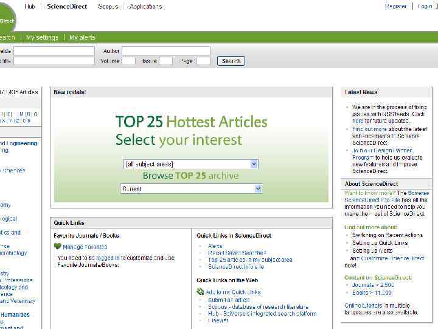The width and height of the screenshot is (438, 329).
Task: Open the Current archive dropdown
Action: click(191, 188)
